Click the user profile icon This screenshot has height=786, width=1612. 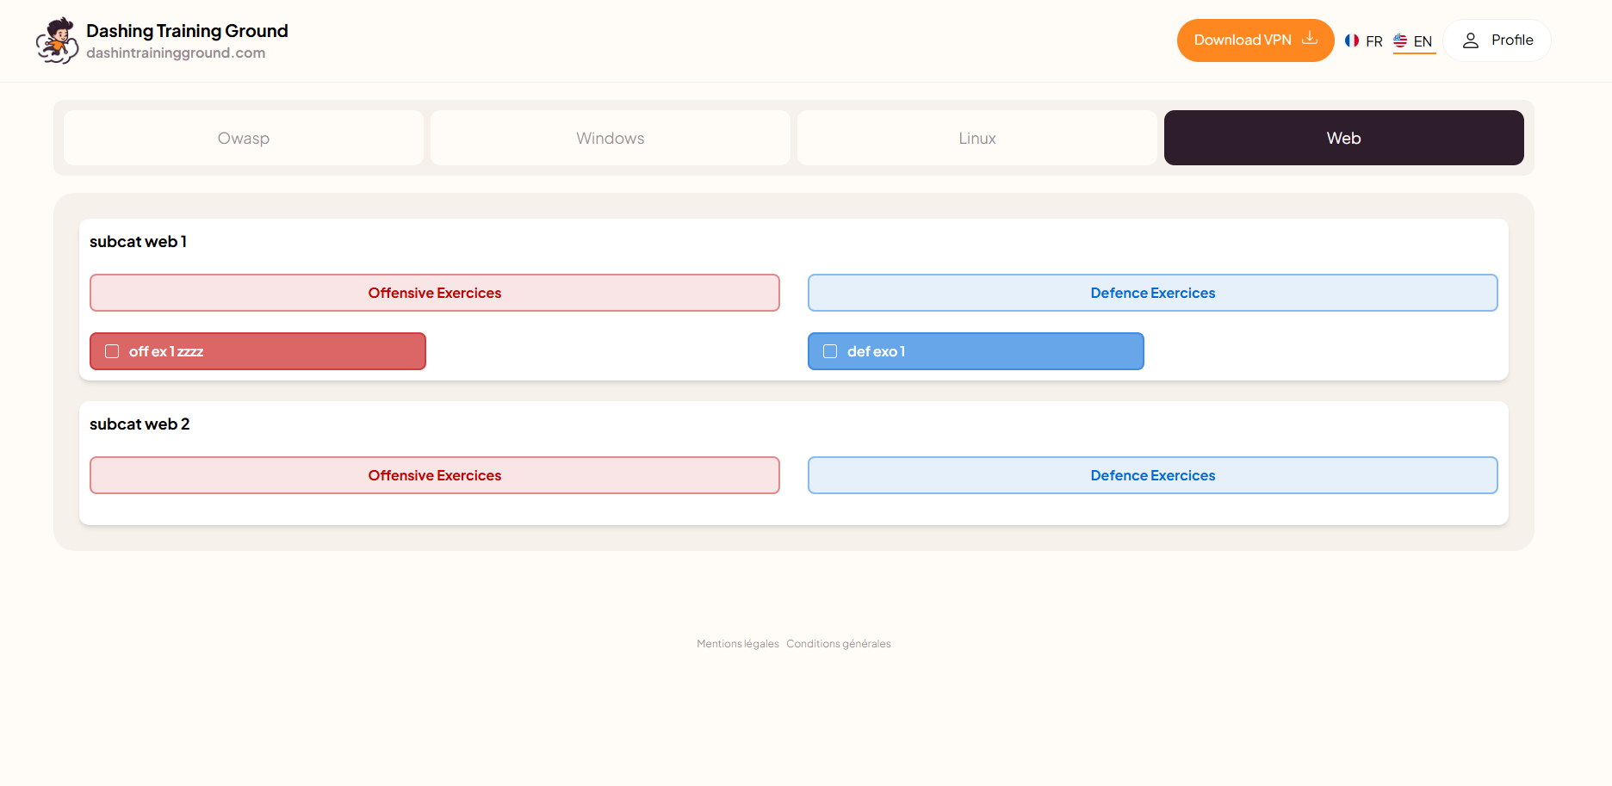click(1471, 40)
